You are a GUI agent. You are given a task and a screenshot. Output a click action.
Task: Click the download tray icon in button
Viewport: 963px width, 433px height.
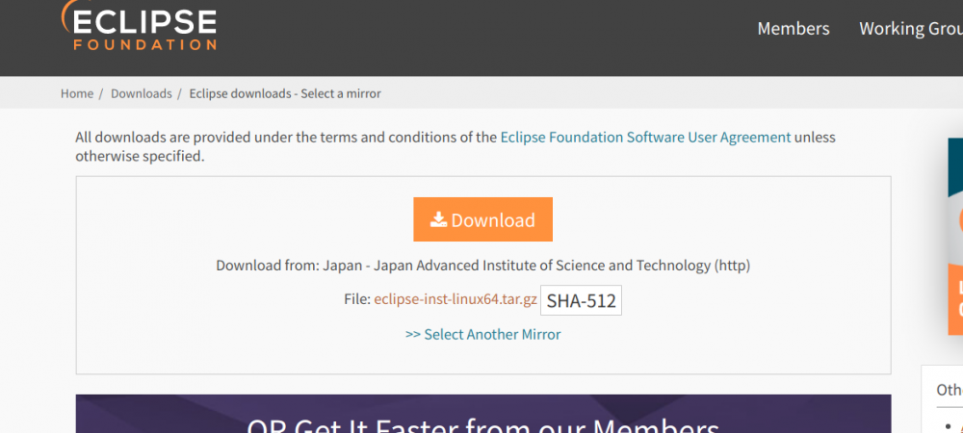(x=438, y=219)
